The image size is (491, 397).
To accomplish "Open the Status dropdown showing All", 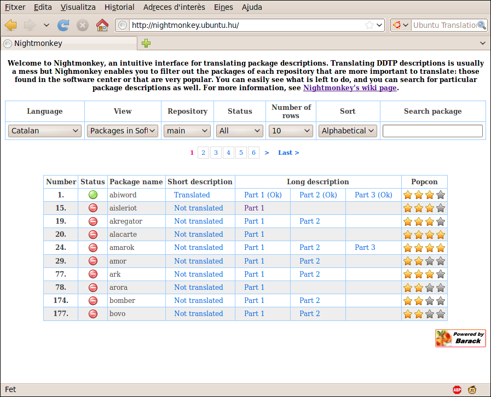I will pyautogui.click(x=240, y=131).
